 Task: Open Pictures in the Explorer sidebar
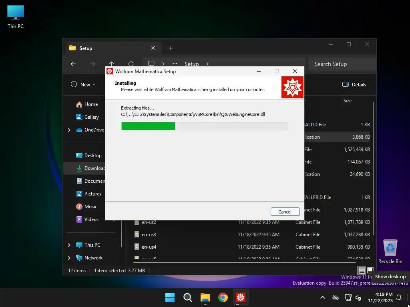coord(88,194)
